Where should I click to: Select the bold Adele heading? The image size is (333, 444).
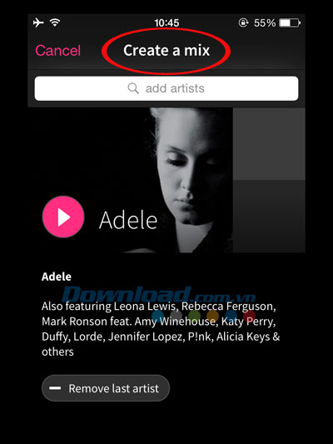tap(57, 277)
